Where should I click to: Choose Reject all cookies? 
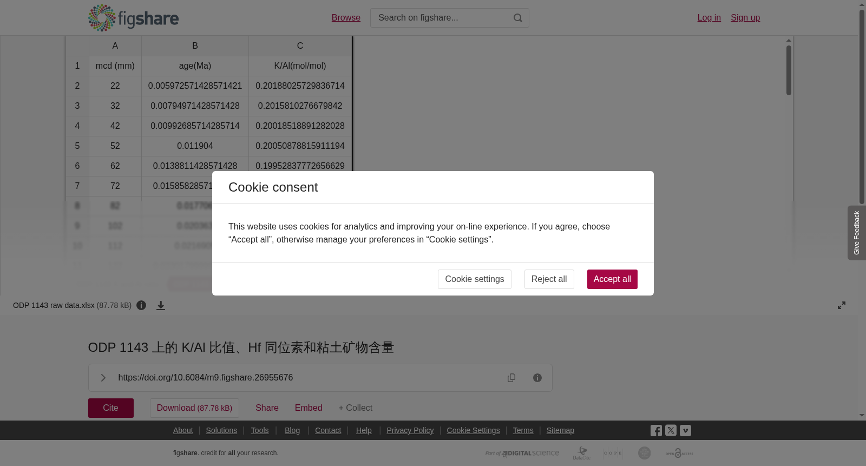pos(549,279)
